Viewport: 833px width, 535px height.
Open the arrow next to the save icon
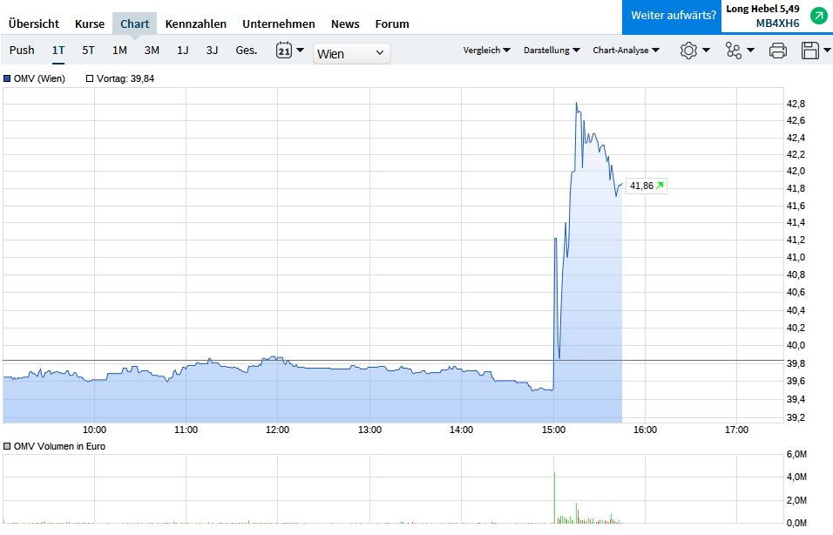coord(827,51)
